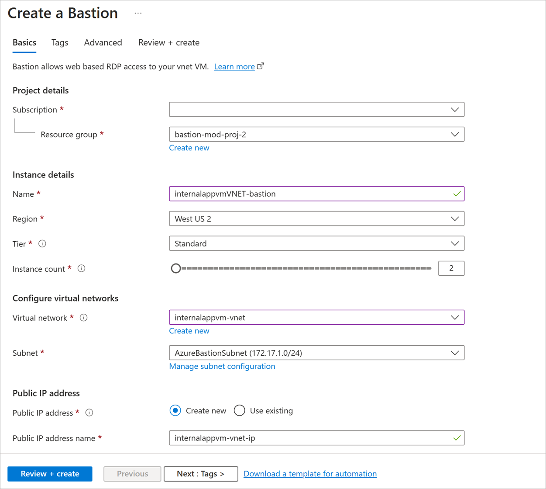Switch to the Advanced tab
The width and height of the screenshot is (546, 489).
(103, 42)
